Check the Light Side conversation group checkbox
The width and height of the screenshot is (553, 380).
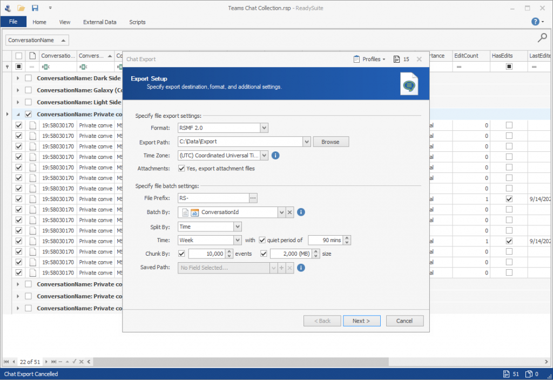(x=28, y=102)
